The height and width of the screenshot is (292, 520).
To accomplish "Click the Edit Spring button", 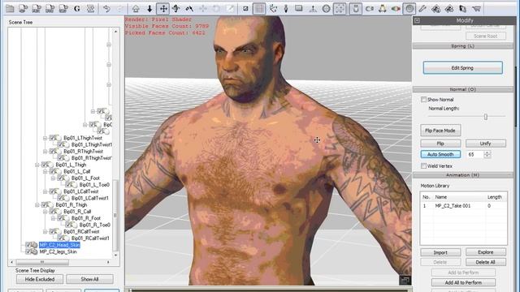I will (x=462, y=68).
